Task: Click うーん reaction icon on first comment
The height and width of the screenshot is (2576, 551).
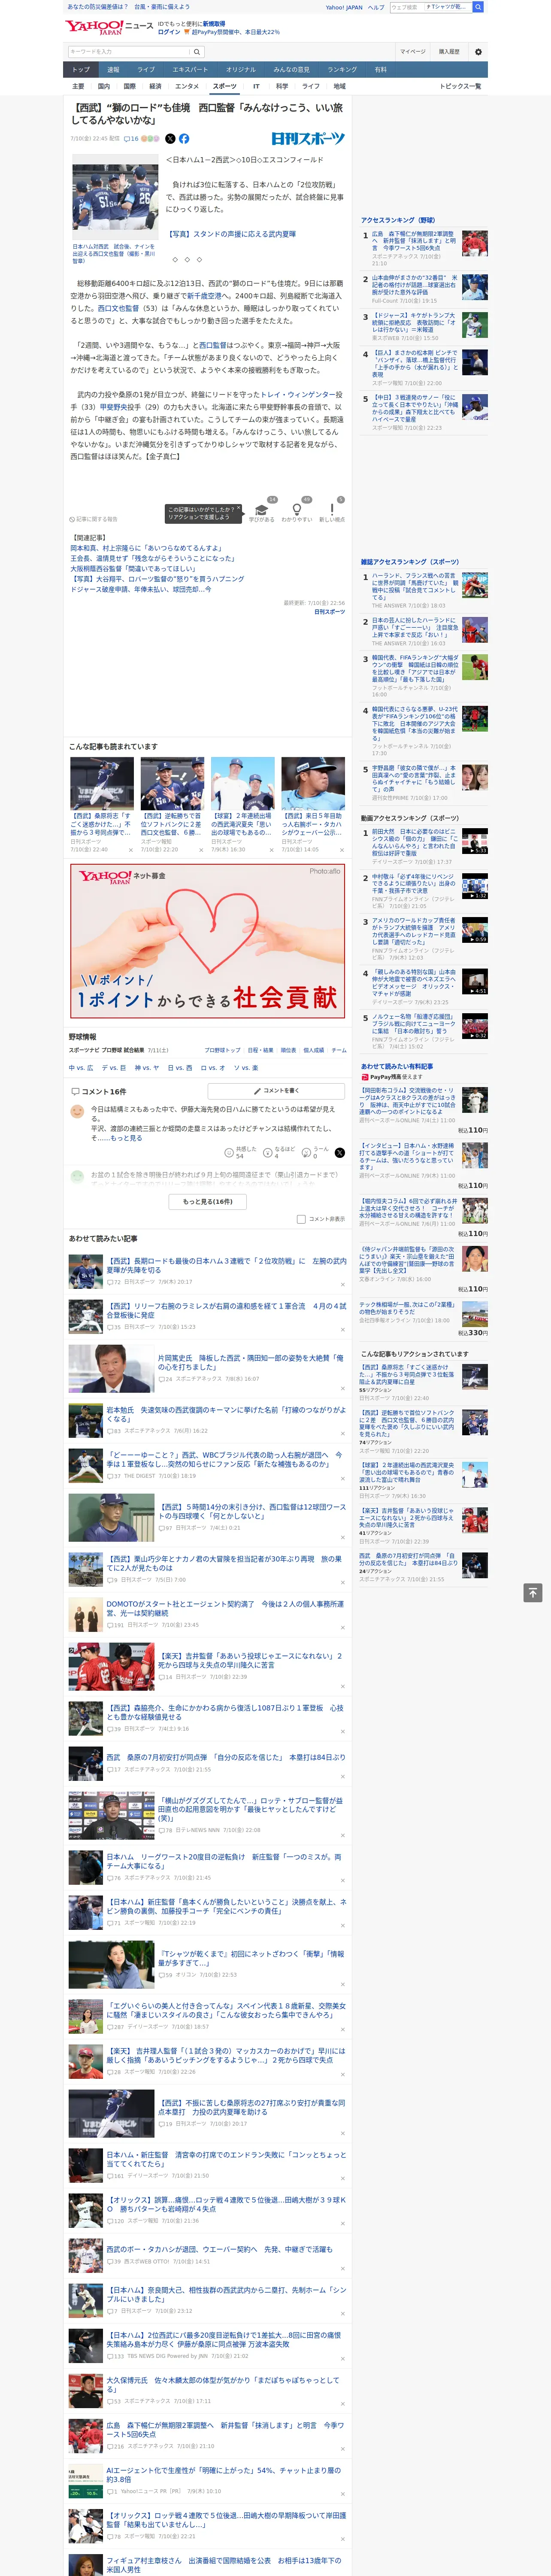Action: 306,1153
